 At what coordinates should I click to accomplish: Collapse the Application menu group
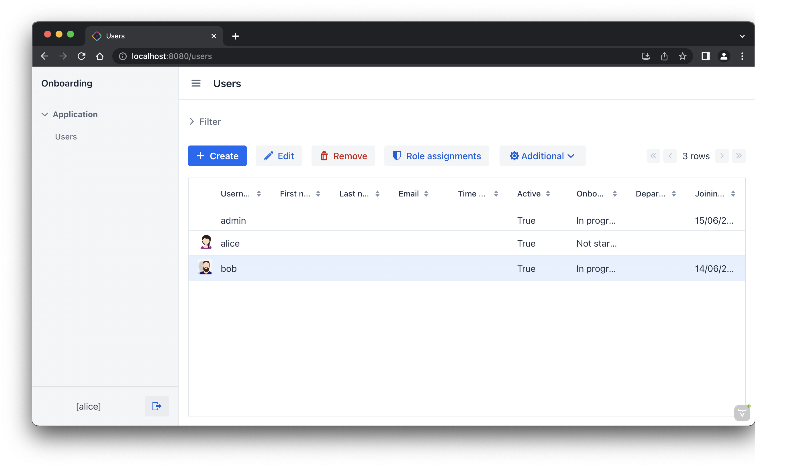(x=45, y=114)
